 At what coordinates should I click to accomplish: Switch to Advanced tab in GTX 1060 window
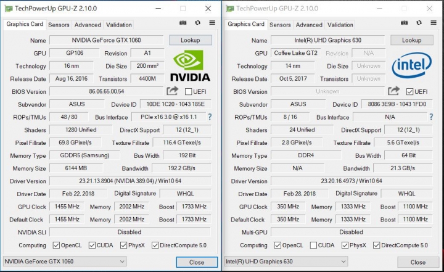(88, 25)
